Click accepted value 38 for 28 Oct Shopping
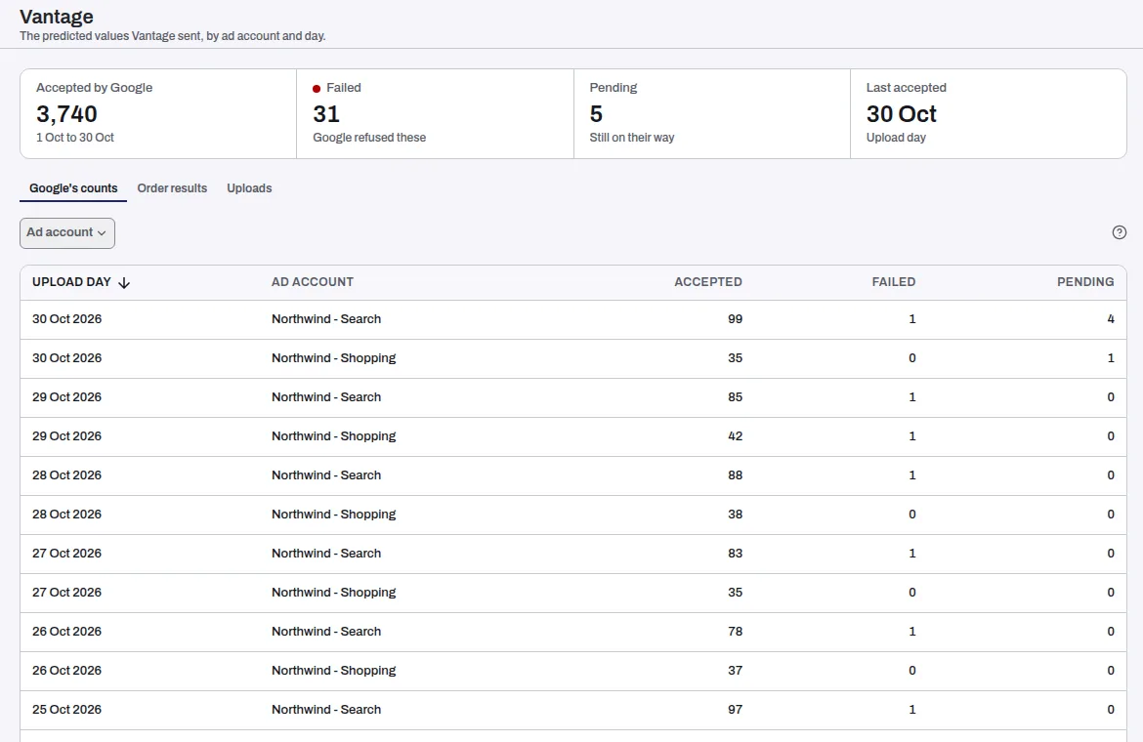This screenshot has height=742, width=1143. point(735,515)
